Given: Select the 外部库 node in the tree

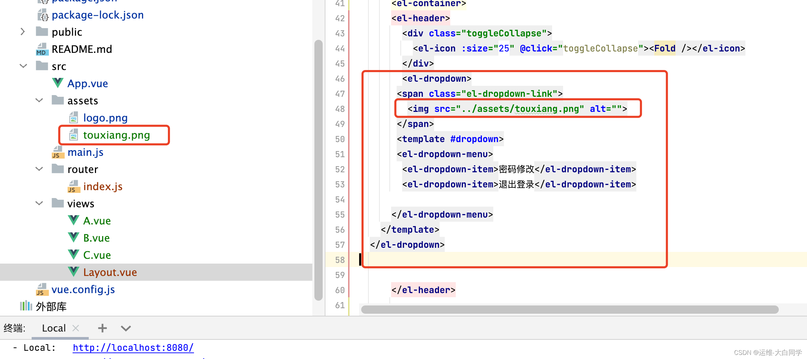Looking at the screenshot, I should tap(51, 306).
